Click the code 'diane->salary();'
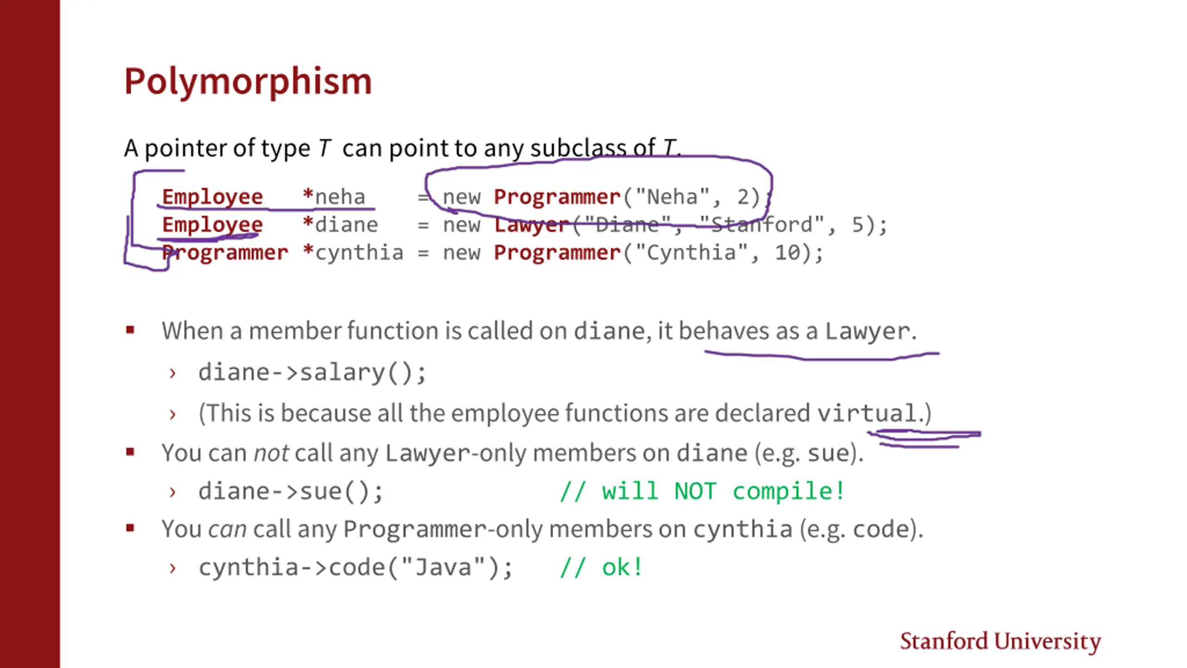The width and height of the screenshot is (1187, 668). (312, 373)
